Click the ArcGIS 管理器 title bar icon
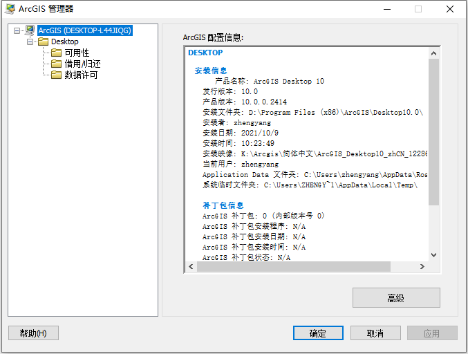The width and height of the screenshot is (468, 354). click(x=10, y=9)
